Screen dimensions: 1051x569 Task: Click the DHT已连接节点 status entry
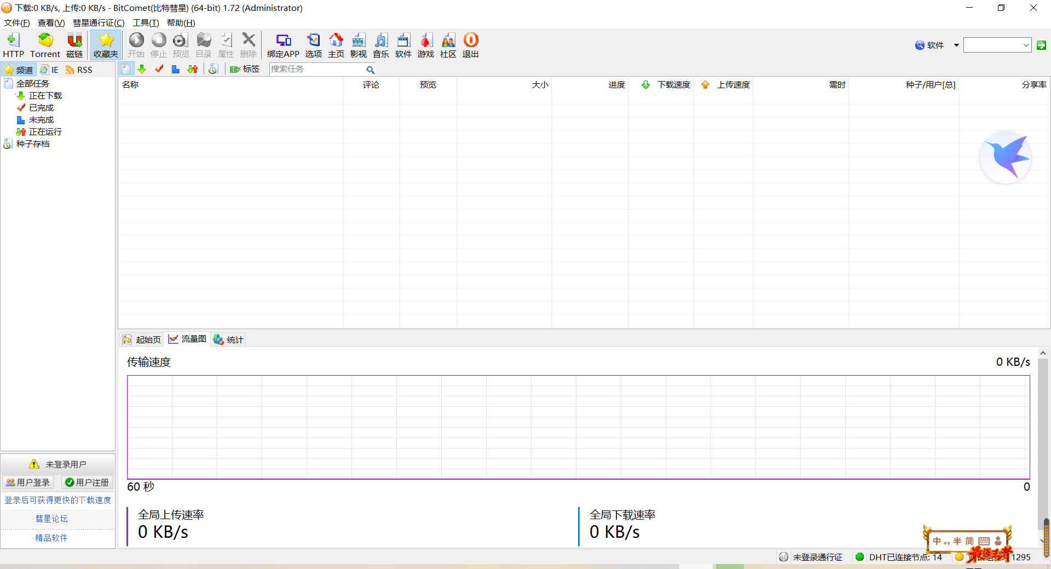(x=899, y=557)
